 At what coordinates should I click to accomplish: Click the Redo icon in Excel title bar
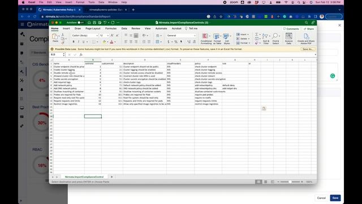(x=113, y=23)
